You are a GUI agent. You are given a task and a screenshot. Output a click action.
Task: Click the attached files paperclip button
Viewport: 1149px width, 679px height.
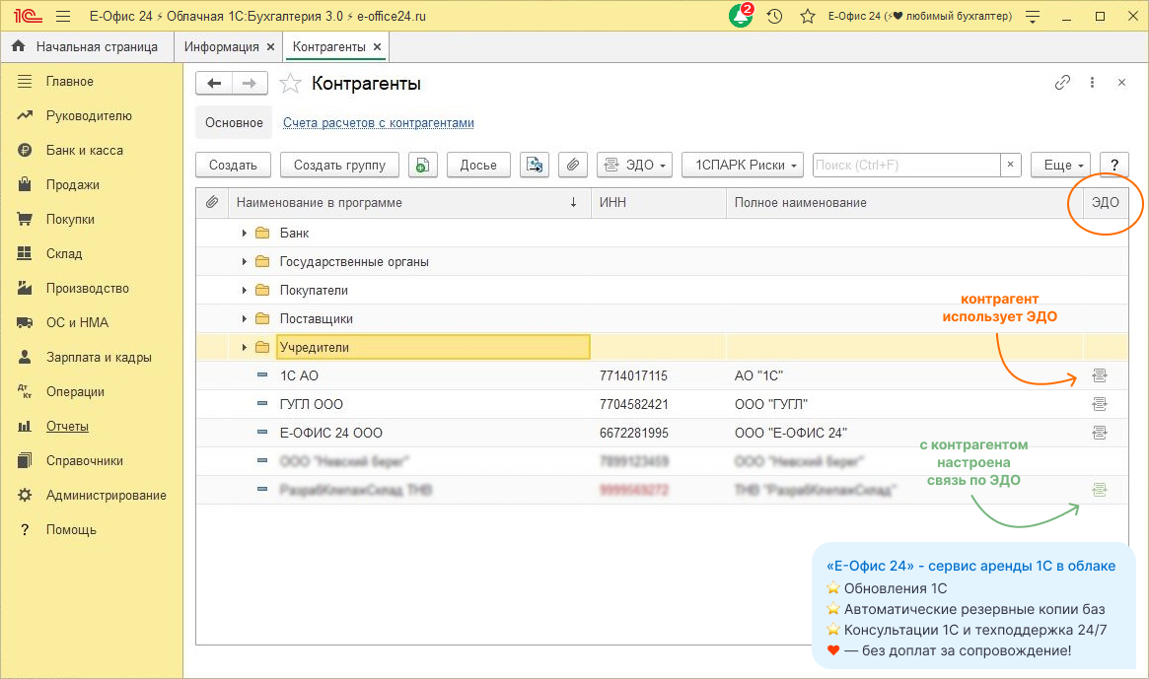(x=573, y=165)
